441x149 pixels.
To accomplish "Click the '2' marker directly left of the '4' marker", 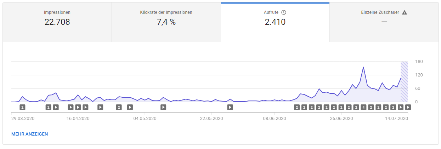I will pos(356,107).
